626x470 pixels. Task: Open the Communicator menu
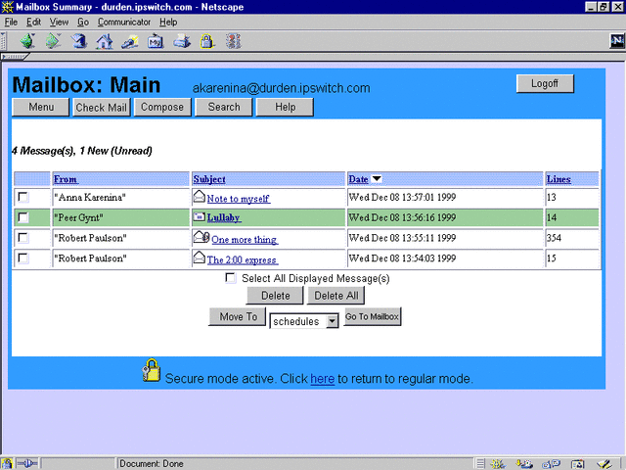pos(124,22)
